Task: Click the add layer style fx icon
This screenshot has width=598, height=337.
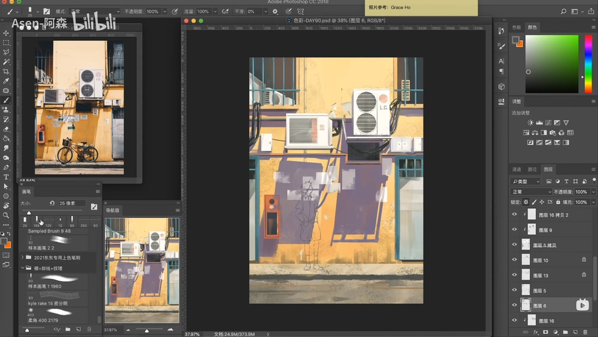Action: [535, 332]
